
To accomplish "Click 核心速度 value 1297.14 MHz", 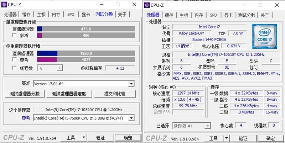I will tap(188, 93).
